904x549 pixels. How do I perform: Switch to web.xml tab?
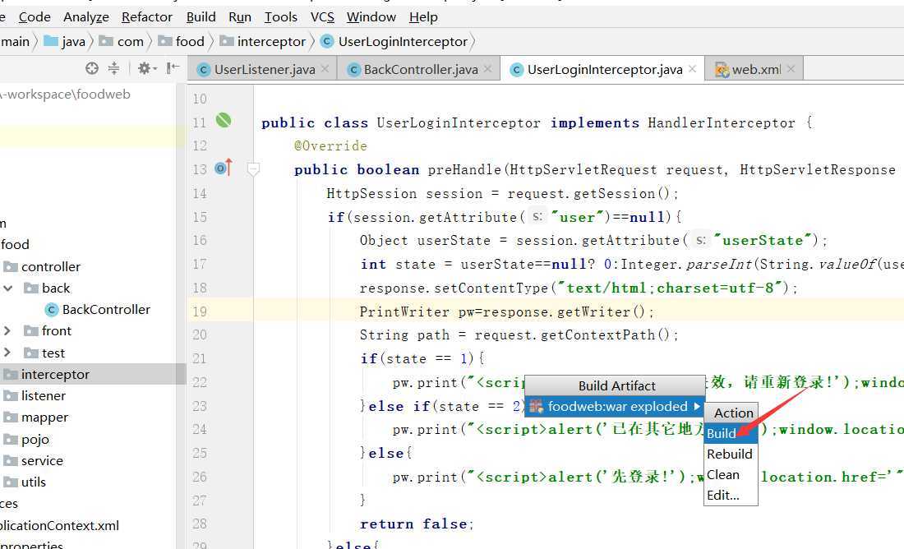756,70
